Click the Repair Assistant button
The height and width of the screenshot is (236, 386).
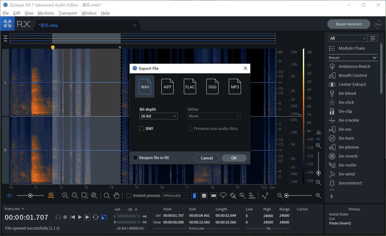349,24
